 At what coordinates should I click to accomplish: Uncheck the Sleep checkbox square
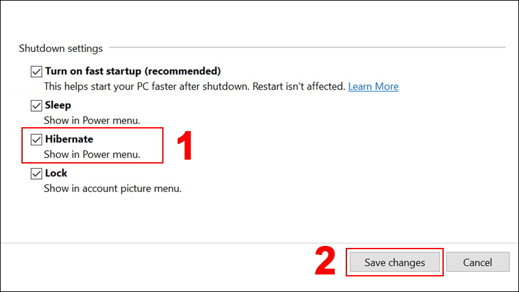point(36,105)
